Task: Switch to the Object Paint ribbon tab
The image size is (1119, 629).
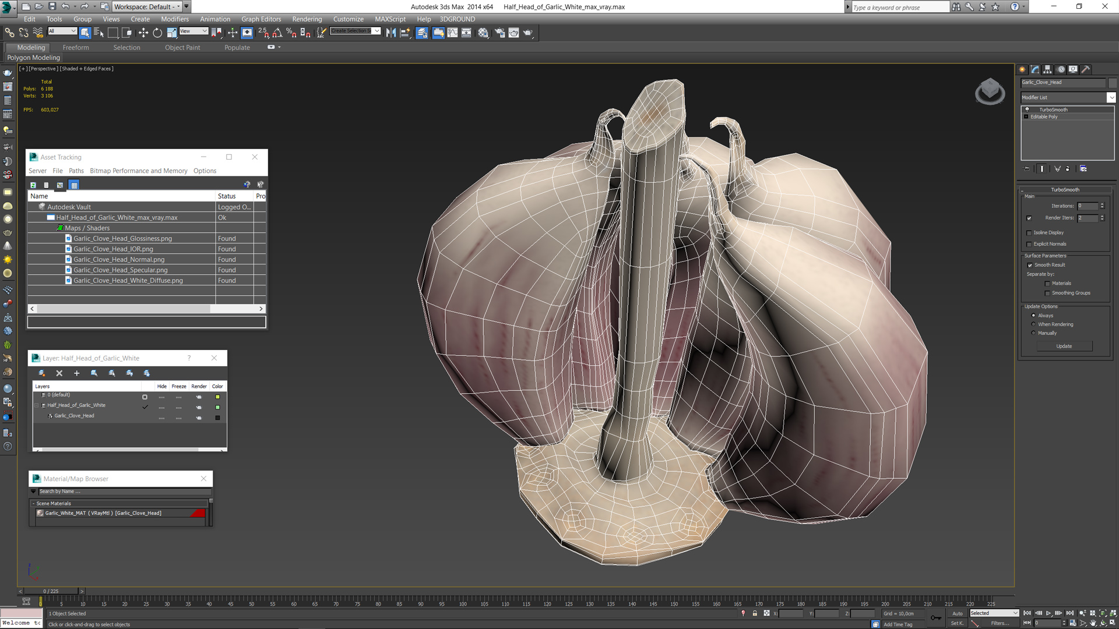Action: click(182, 48)
